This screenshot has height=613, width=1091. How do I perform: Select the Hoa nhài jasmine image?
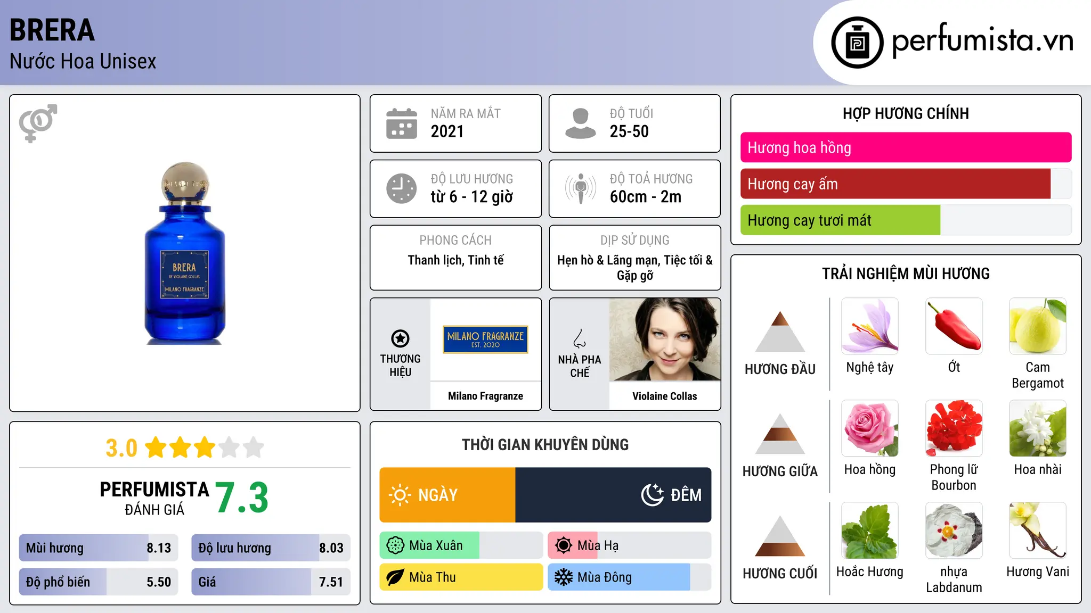(1038, 428)
